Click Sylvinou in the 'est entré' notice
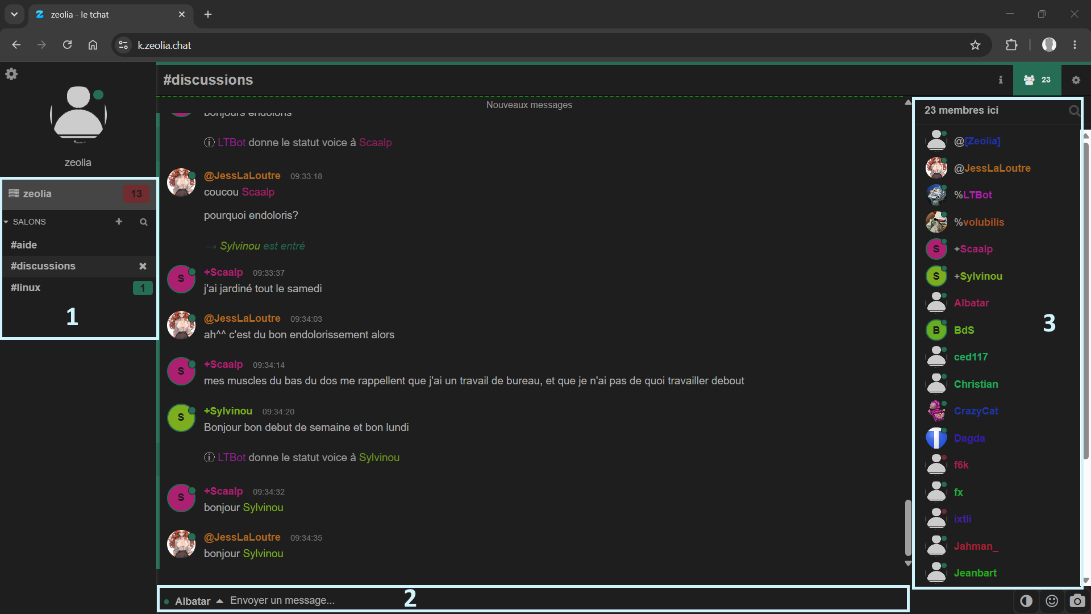 240,246
